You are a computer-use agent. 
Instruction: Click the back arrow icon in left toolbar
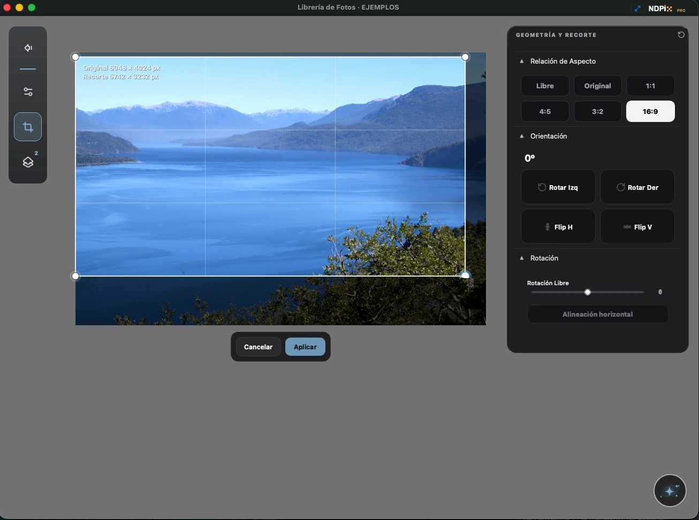[28, 48]
